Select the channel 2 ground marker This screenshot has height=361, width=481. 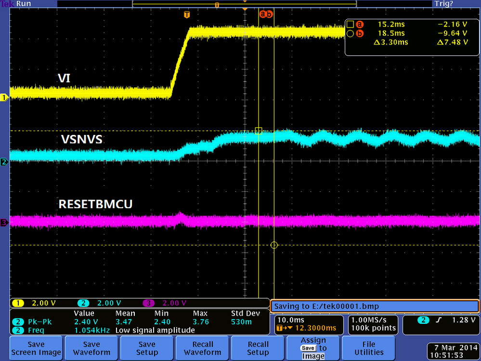[x=4, y=162]
